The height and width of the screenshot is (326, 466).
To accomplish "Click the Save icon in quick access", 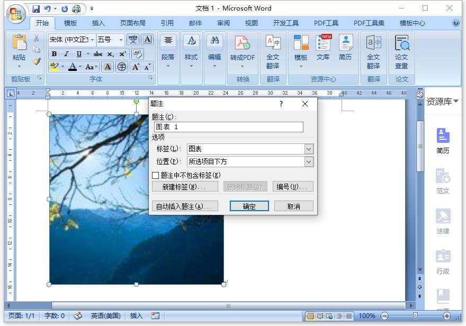I will point(36,9).
